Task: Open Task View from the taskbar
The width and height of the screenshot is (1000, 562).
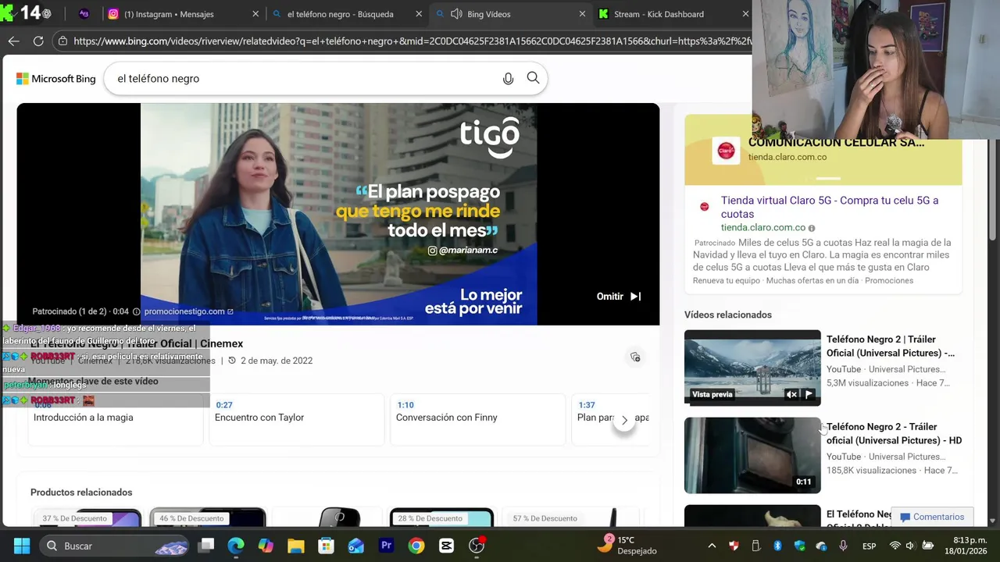Action: pyautogui.click(x=206, y=546)
